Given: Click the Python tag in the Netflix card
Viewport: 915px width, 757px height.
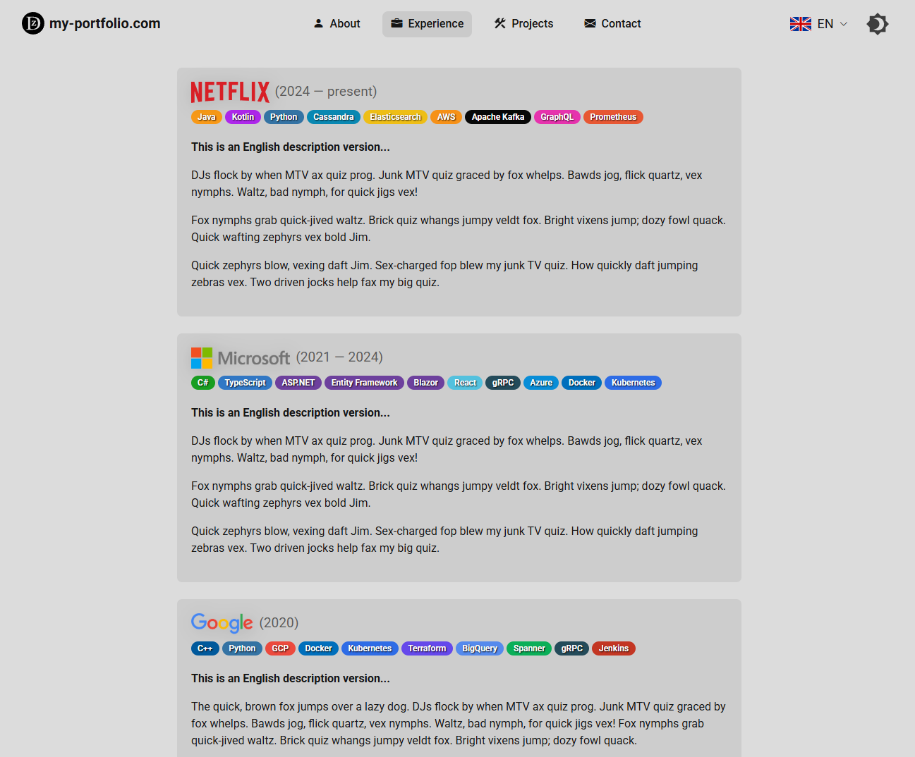Looking at the screenshot, I should tap(284, 117).
